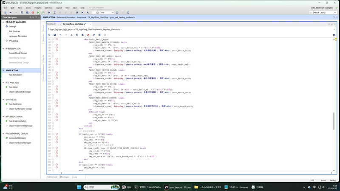Viewport: 340px width, 191px height.
Task: Click Add Sources under Project Manager
Action: 14,31
